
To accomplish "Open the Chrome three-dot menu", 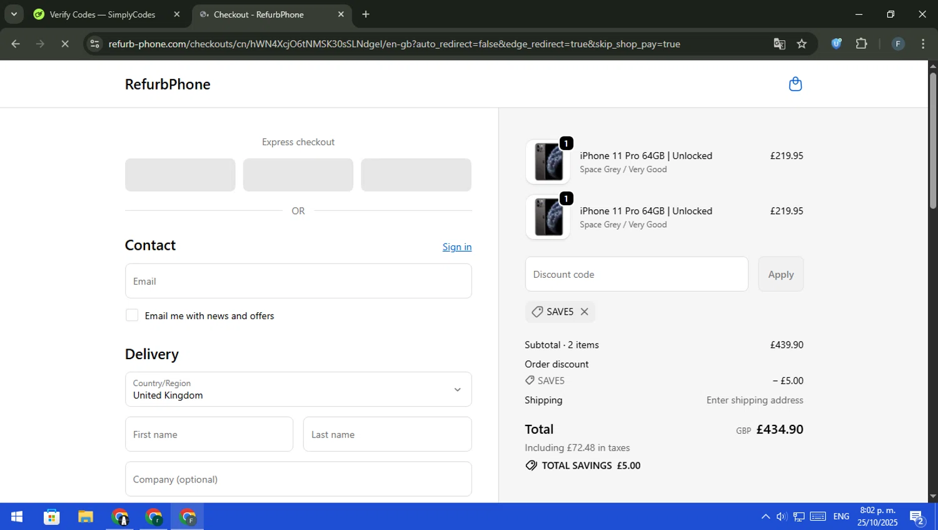I will (923, 44).
